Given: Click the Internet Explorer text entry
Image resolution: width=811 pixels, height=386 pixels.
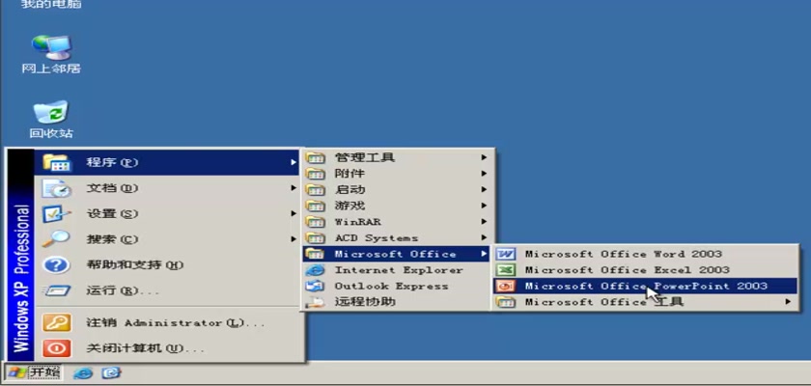Looking at the screenshot, I should click(398, 270).
